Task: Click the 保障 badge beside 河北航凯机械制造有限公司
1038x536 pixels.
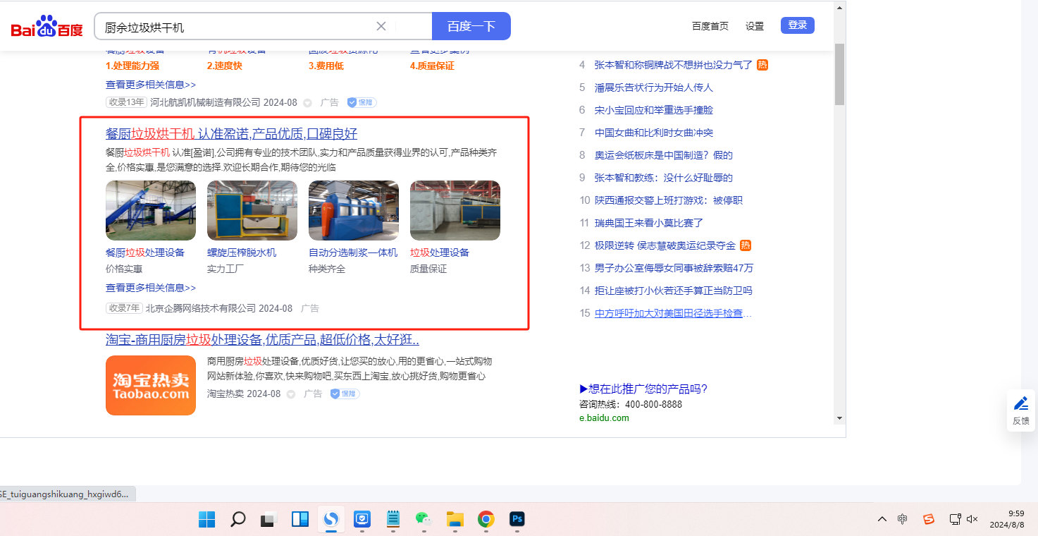Action: (x=362, y=102)
